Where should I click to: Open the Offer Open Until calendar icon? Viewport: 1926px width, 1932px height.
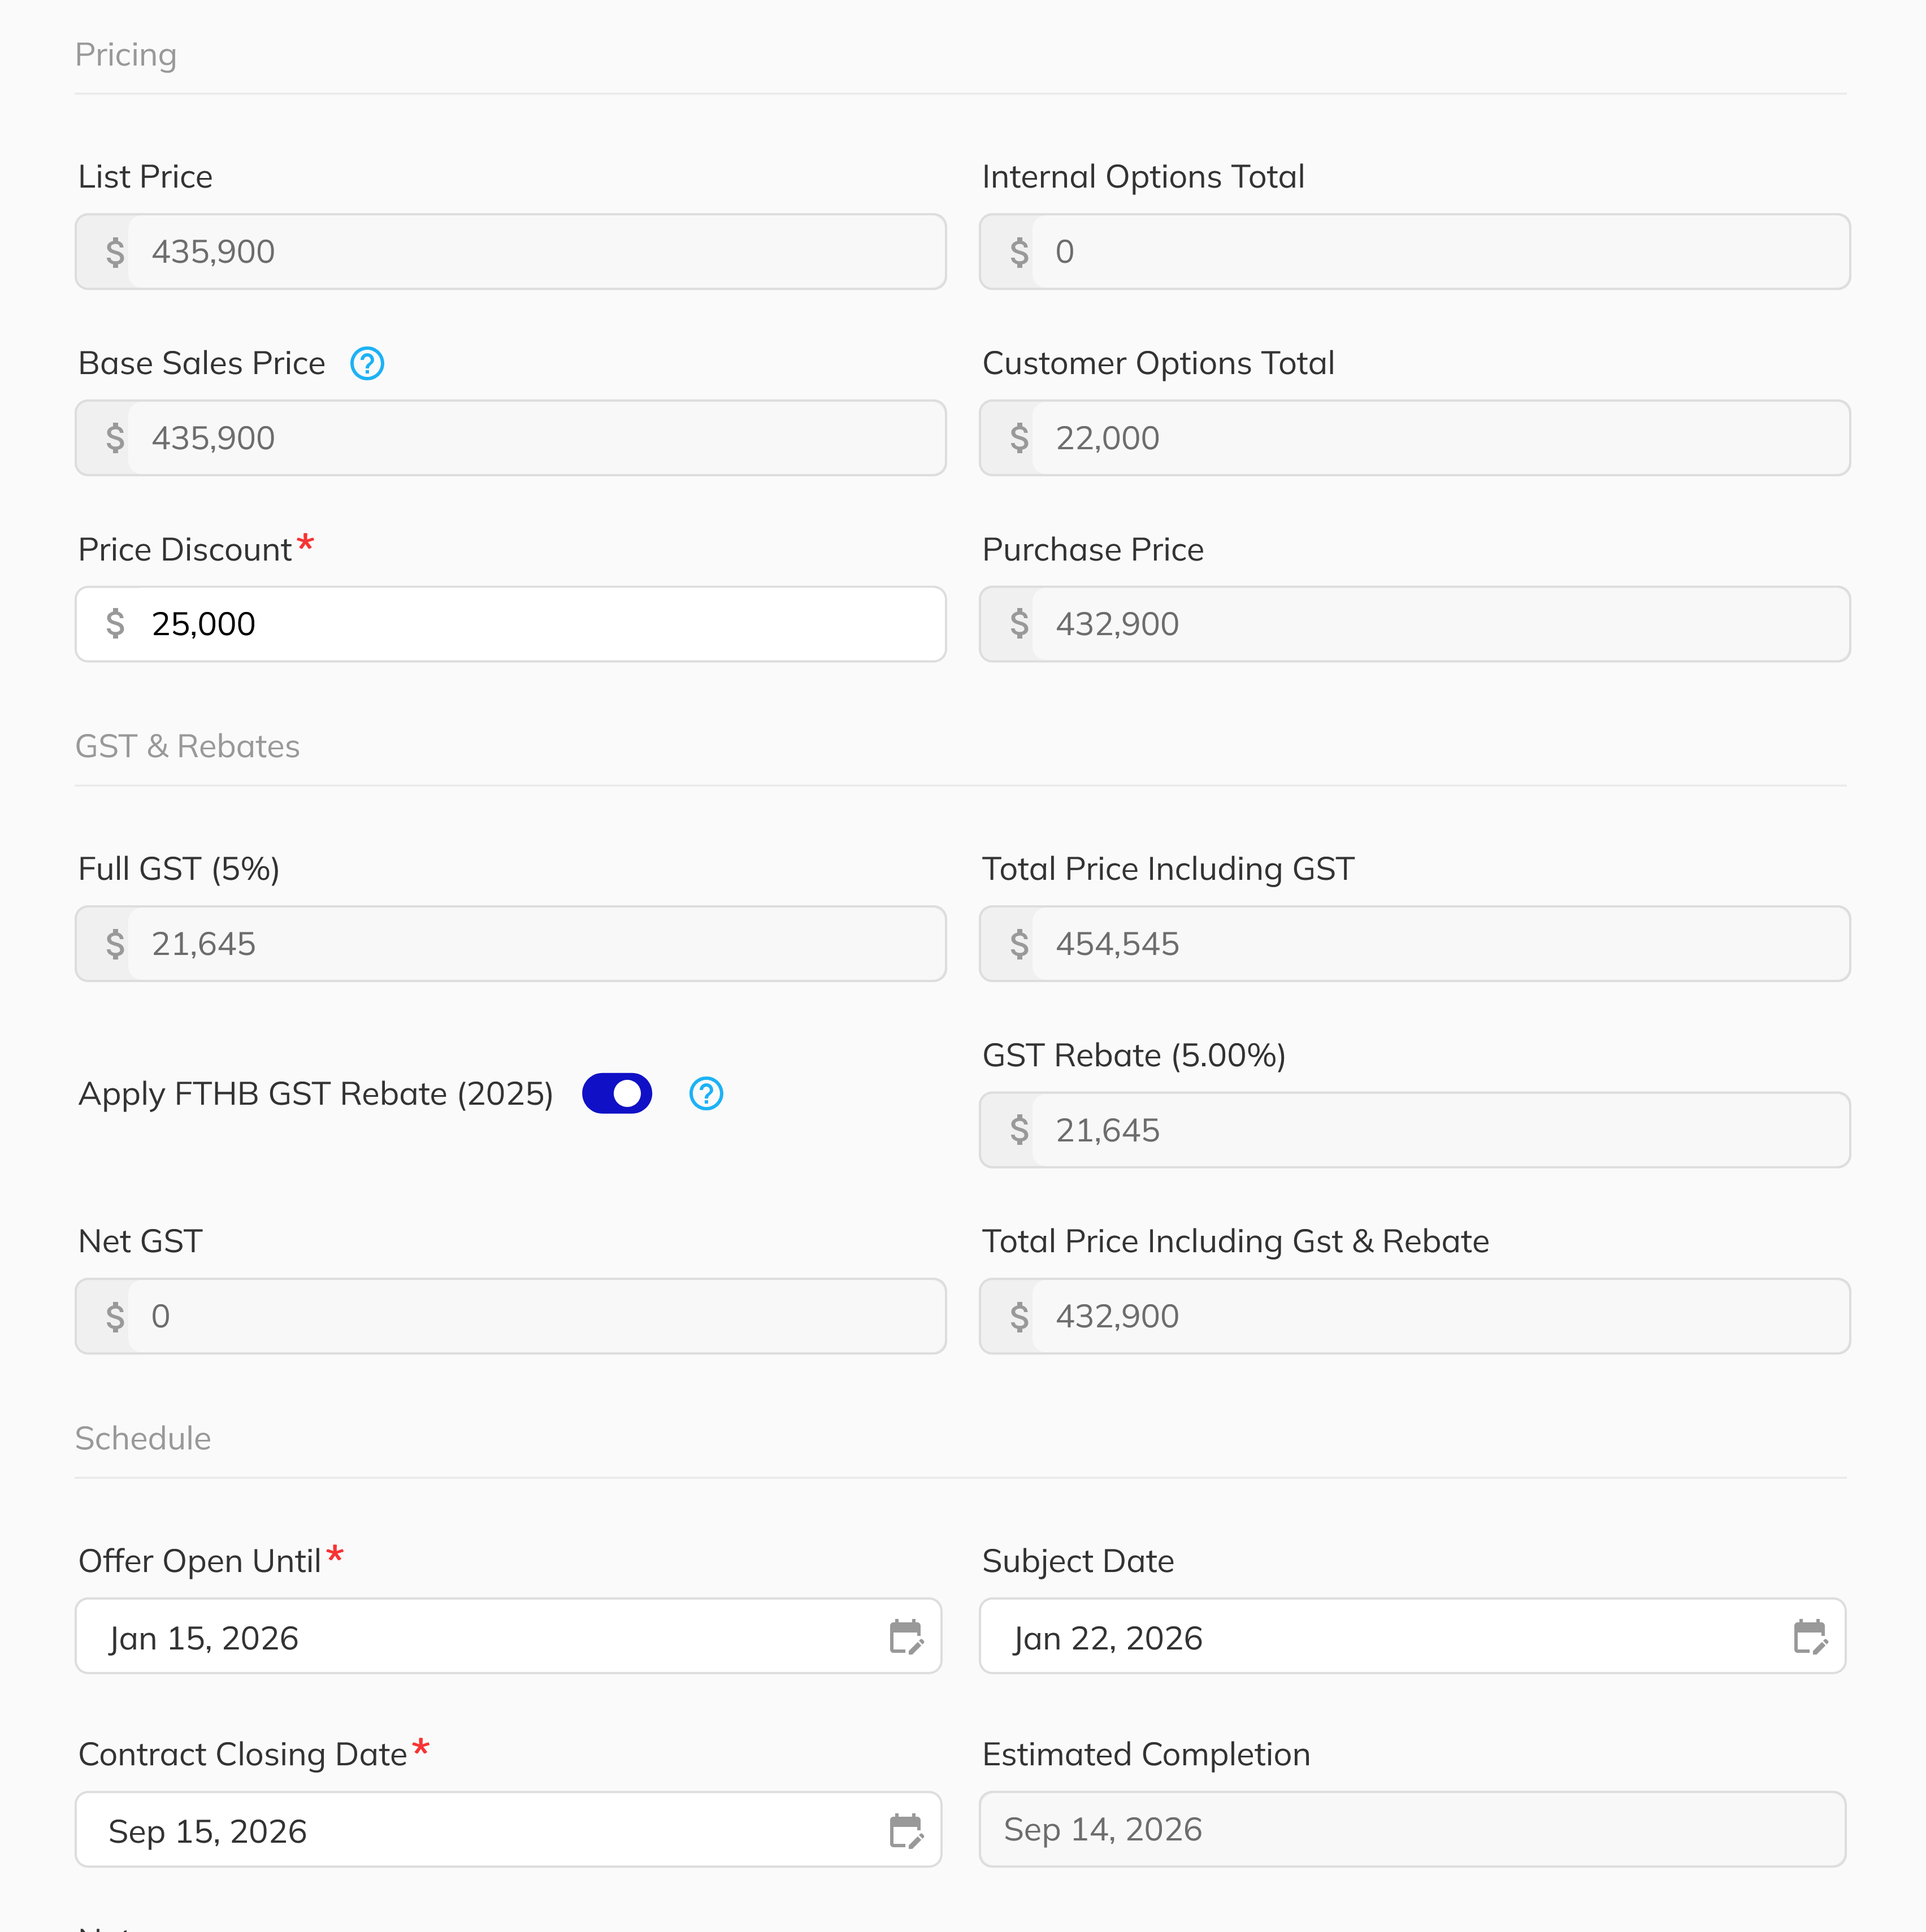[906, 1637]
